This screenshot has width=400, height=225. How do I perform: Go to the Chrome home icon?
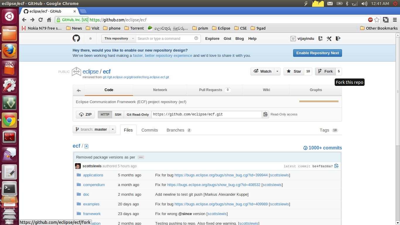click(x=49, y=20)
